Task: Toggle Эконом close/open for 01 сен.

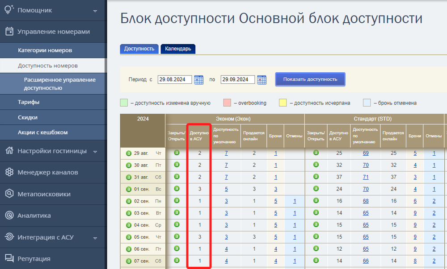Action: [177, 189]
